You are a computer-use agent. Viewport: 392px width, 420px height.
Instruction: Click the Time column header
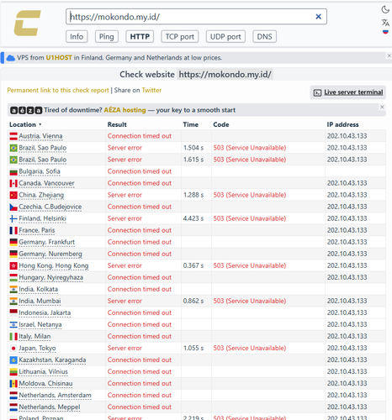[x=191, y=124]
